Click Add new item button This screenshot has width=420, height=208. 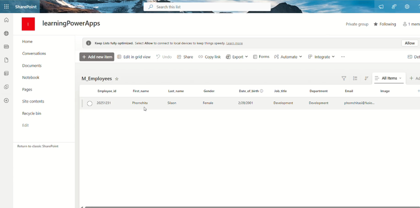(97, 57)
